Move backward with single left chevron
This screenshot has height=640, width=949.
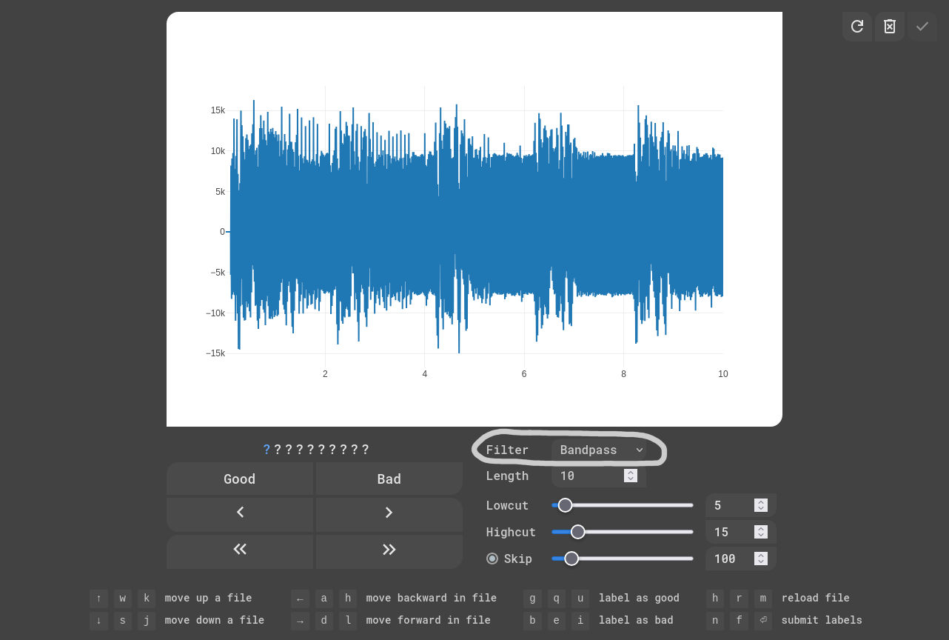[x=240, y=513]
